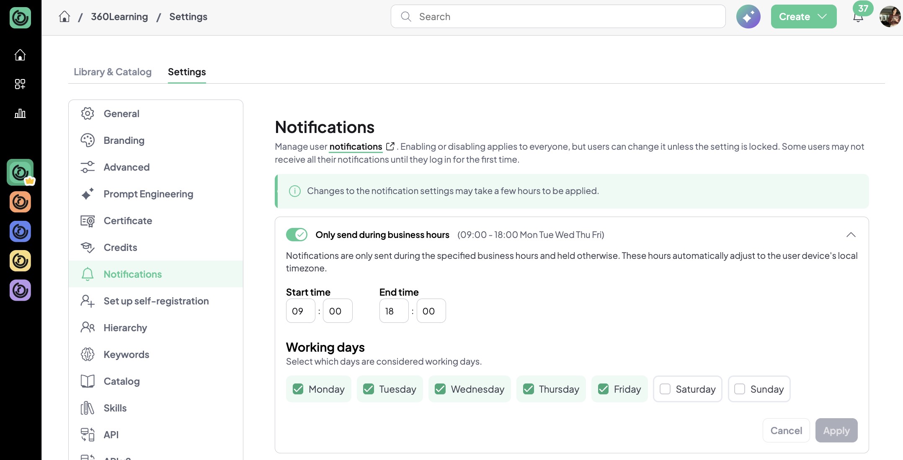Switch to Library & Catalog tab
Image resolution: width=903 pixels, height=460 pixels.
pyautogui.click(x=113, y=72)
